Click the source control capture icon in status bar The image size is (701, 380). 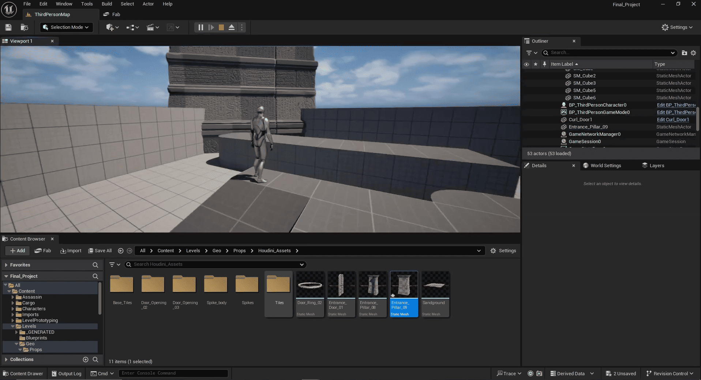[539, 373]
